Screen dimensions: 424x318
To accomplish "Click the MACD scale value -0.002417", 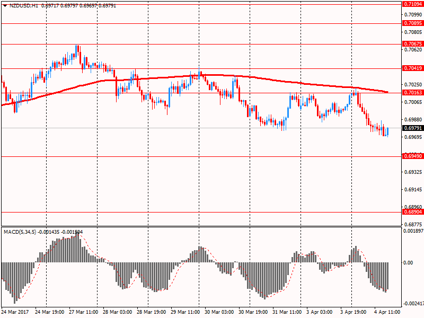I will pos(413,304).
